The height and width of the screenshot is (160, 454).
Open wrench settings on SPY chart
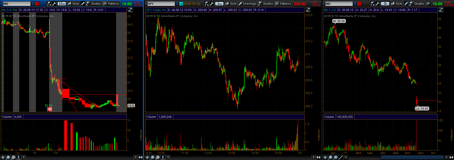pyautogui.click(x=212, y=4)
